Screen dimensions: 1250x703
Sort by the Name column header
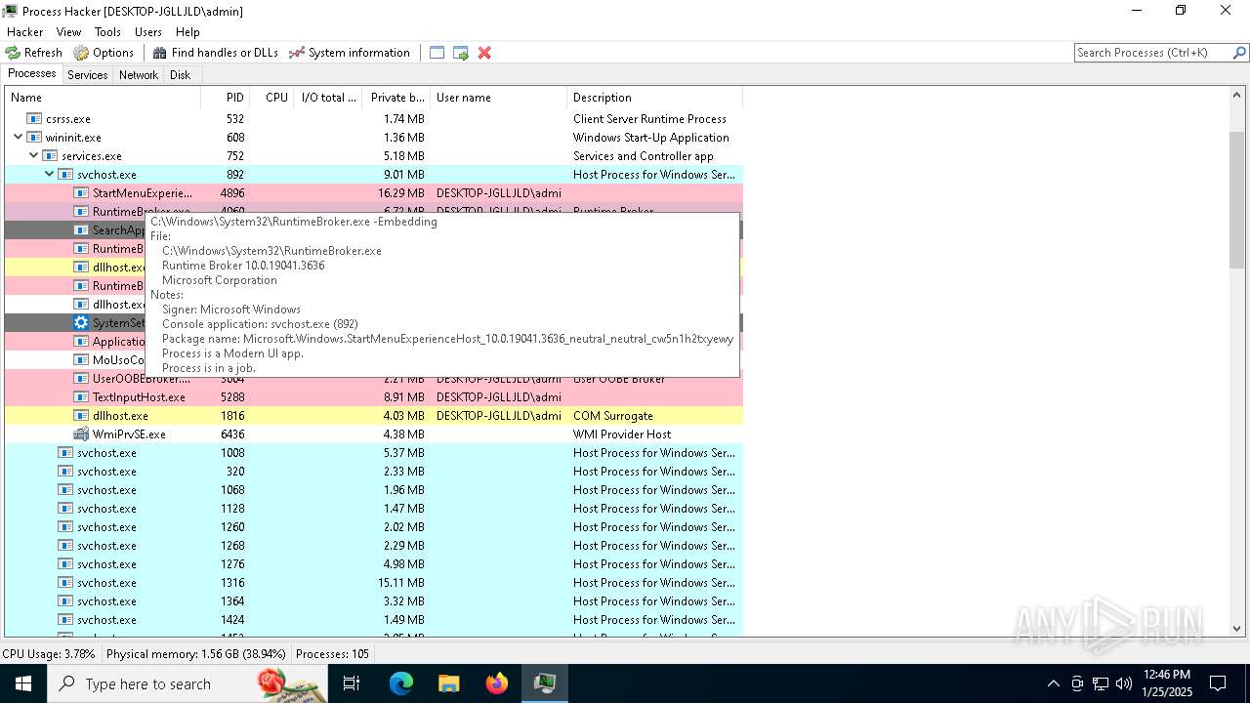click(x=103, y=98)
